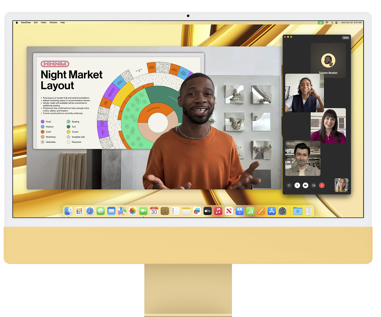Screen dimensions: 381x317
Task: Open Photos from the Dock
Action: pyautogui.click(x=133, y=211)
